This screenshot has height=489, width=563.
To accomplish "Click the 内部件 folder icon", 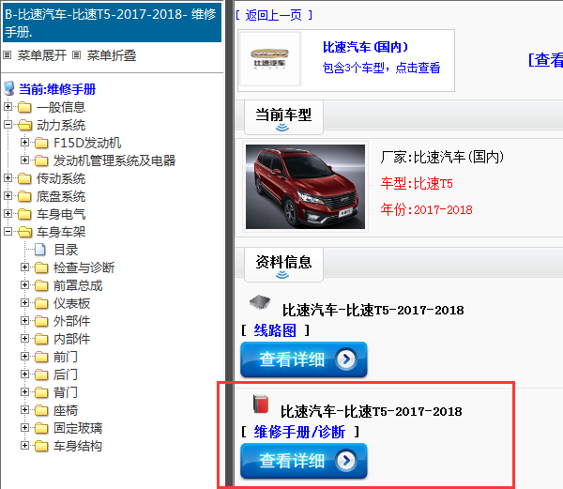I will (41, 339).
